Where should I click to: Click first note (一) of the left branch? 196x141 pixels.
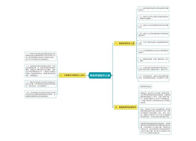click(x=40, y=56)
